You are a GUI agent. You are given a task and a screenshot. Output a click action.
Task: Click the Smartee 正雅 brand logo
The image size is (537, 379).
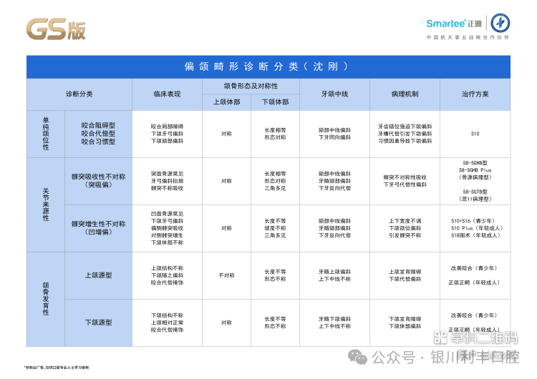tap(454, 24)
